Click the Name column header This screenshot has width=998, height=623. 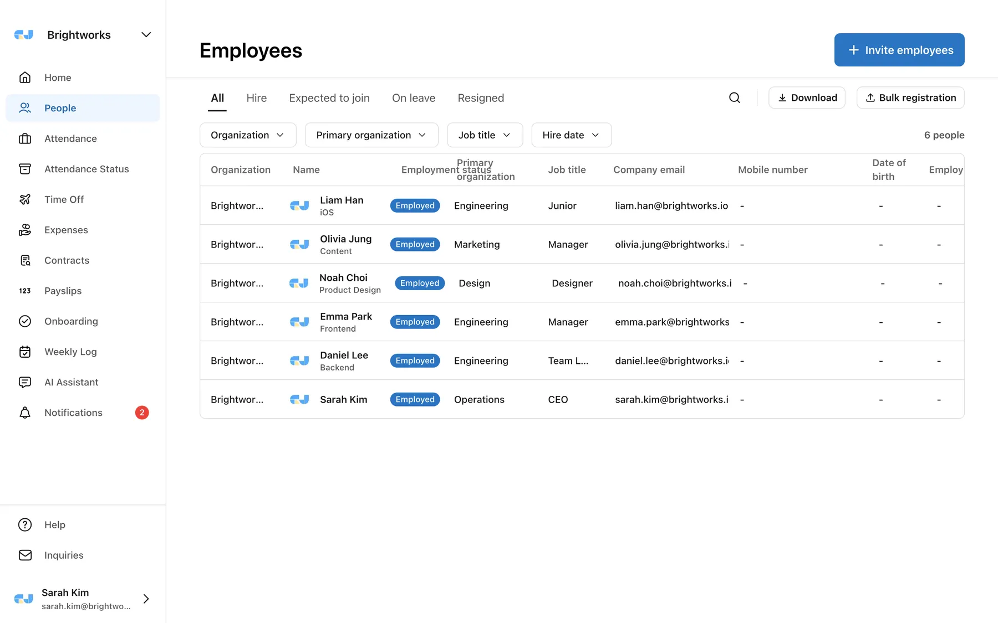tap(306, 169)
